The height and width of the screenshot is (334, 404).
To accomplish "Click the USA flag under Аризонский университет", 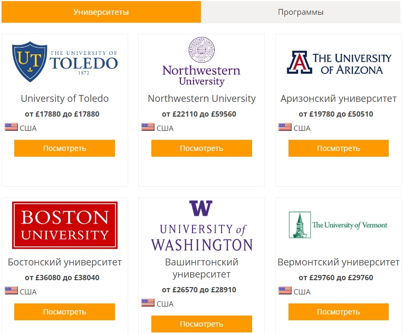I will pyautogui.click(x=285, y=127).
